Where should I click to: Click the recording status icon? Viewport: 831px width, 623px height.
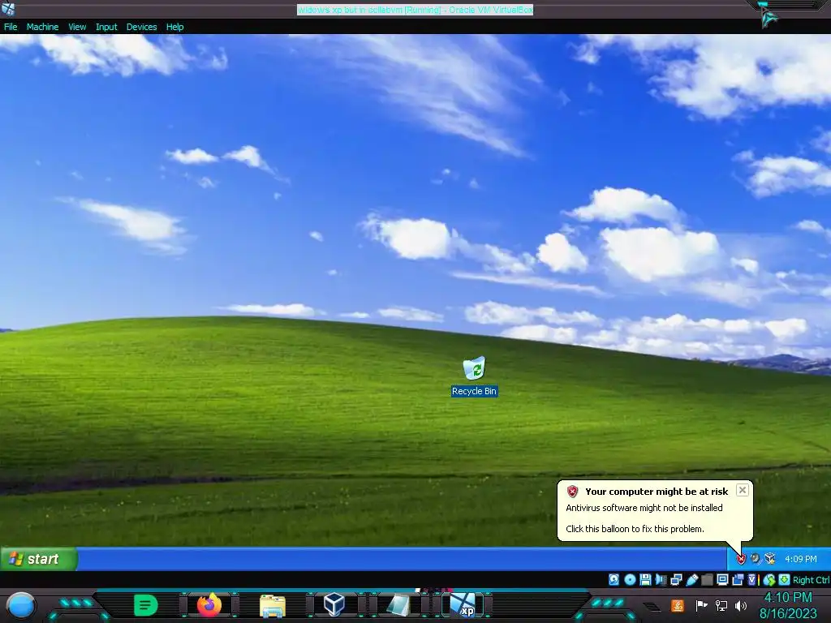click(738, 579)
